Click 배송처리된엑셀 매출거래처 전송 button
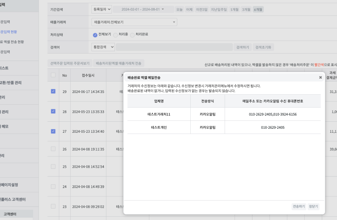 click(x=118, y=63)
